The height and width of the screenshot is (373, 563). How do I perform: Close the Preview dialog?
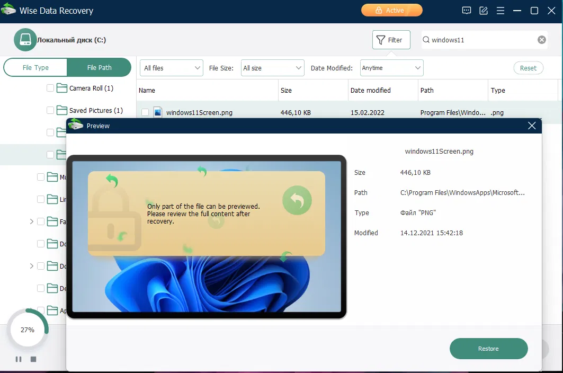(x=532, y=126)
